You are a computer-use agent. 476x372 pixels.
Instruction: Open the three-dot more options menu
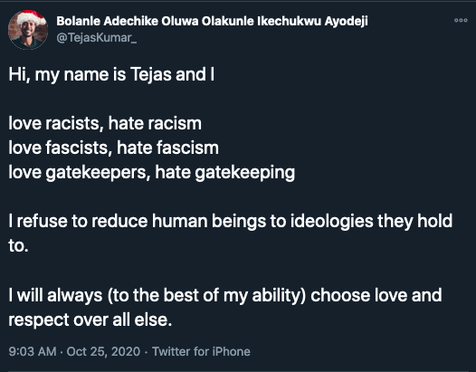(x=461, y=20)
